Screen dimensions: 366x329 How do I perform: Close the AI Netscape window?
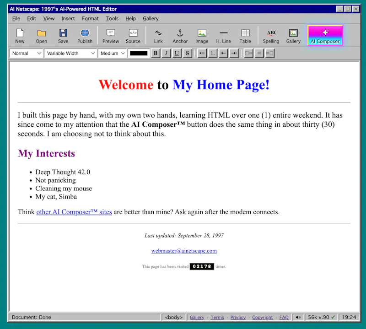[355, 9]
